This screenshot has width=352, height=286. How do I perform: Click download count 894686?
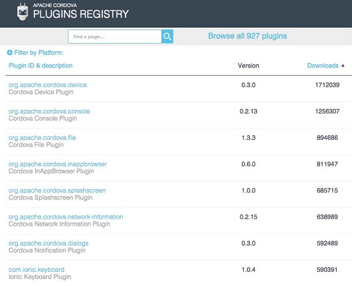pos(327,138)
